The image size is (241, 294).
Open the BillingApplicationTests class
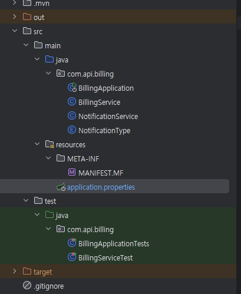(x=114, y=244)
